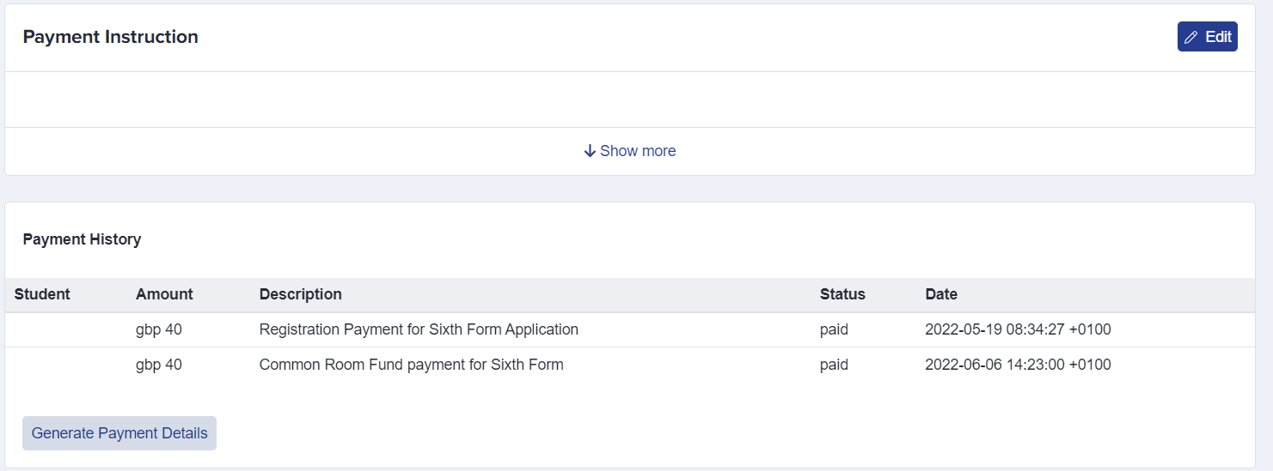Image resolution: width=1273 pixels, height=471 pixels.
Task: Select the Date column header
Action: tap(941, 294)
